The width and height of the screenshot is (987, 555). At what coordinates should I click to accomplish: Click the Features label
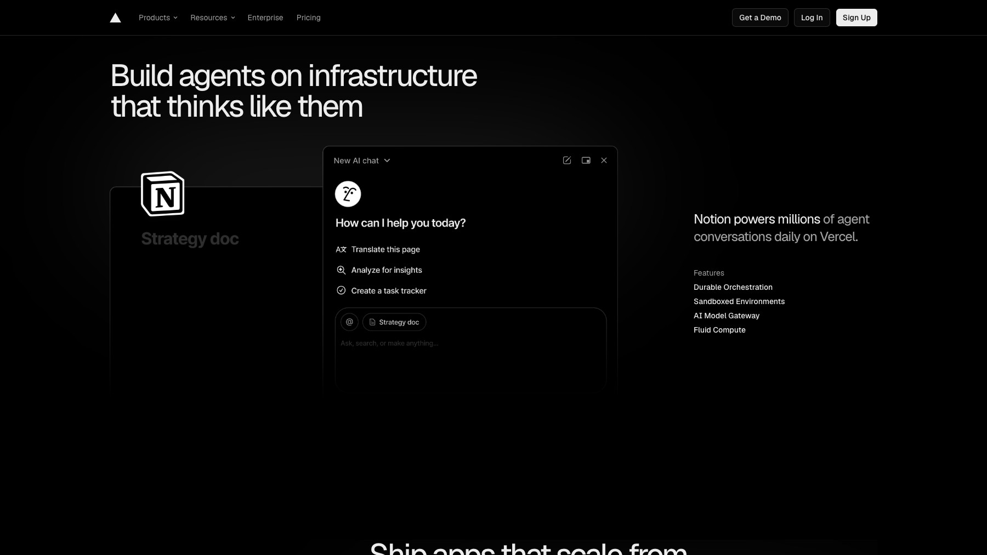pos(709,273)
